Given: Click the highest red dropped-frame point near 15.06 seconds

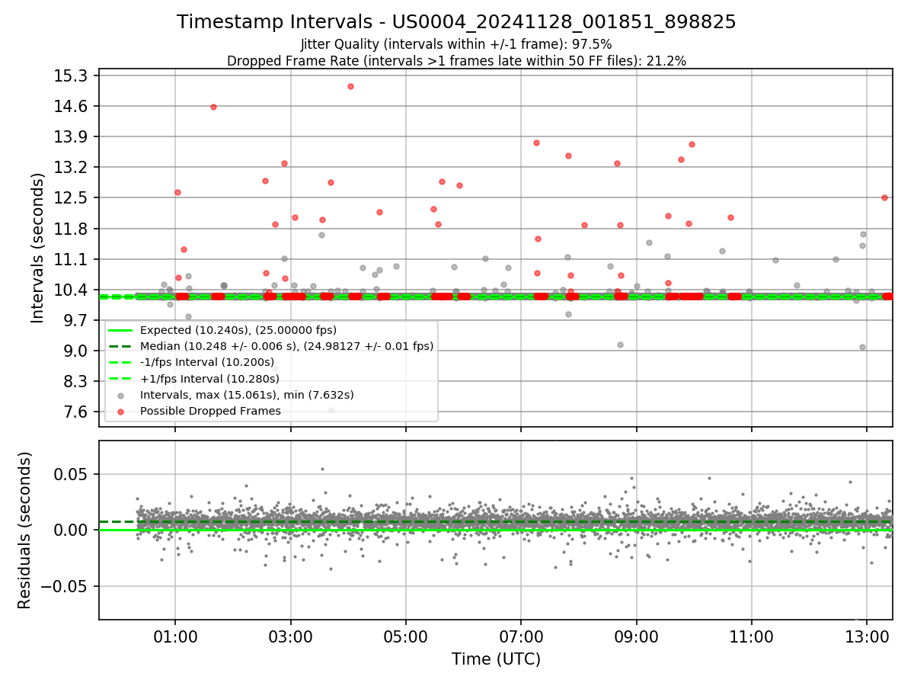Looking at the screenshot, I should pos(350,86).
